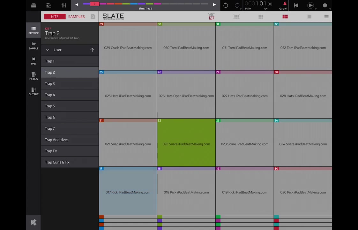
Task: Jump back to the song start
Action: [296, 5]
